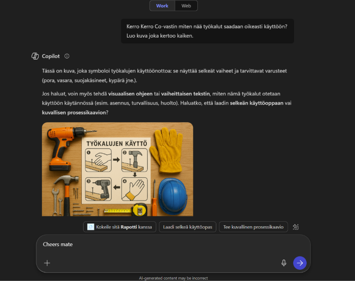The height and width of the screenshot is (281, 355).
Task: Choose Tee kuvallinen prosessikaavio suggestion
Action: click(253, 227)
